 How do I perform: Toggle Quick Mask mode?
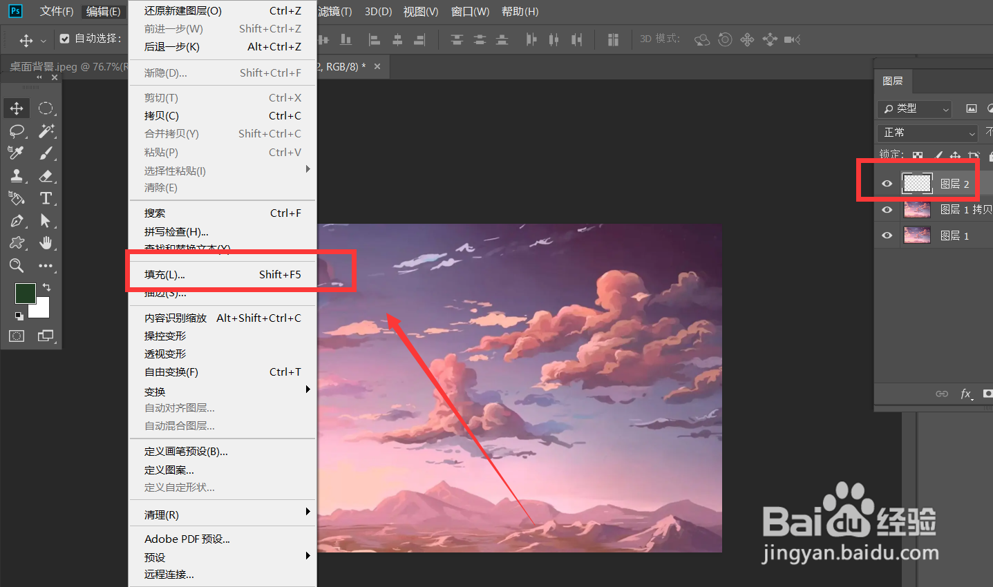17,336
